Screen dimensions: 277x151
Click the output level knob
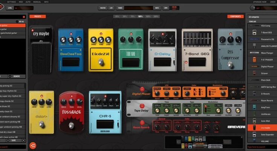pos(253,8)
